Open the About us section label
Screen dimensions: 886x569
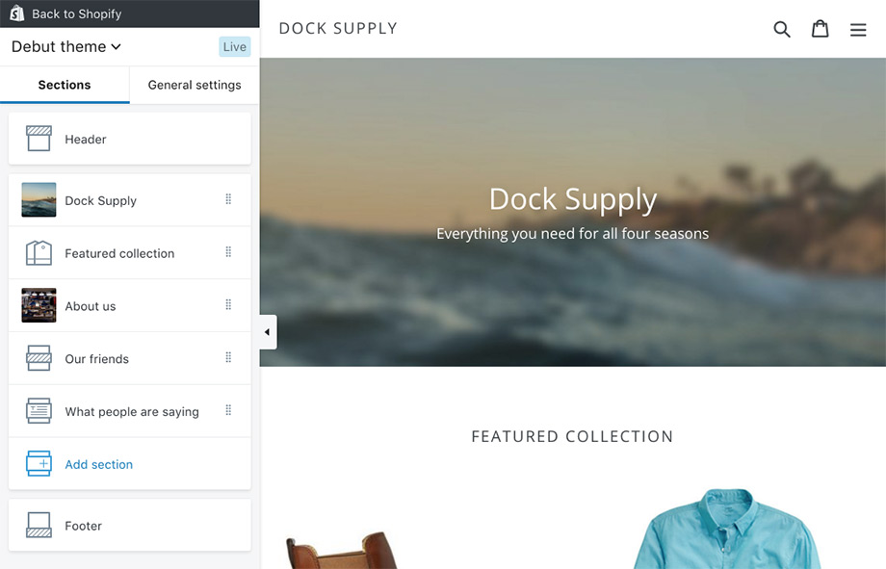[91, 306]
